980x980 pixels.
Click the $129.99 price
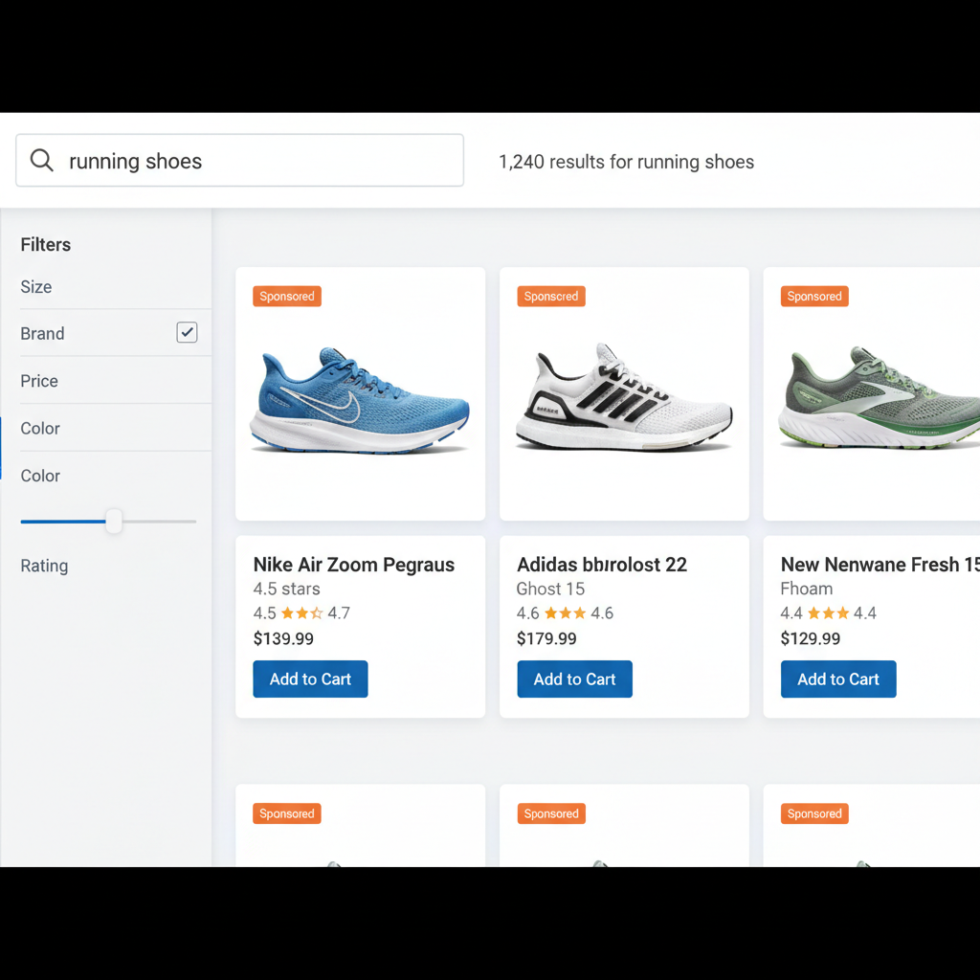811,638
